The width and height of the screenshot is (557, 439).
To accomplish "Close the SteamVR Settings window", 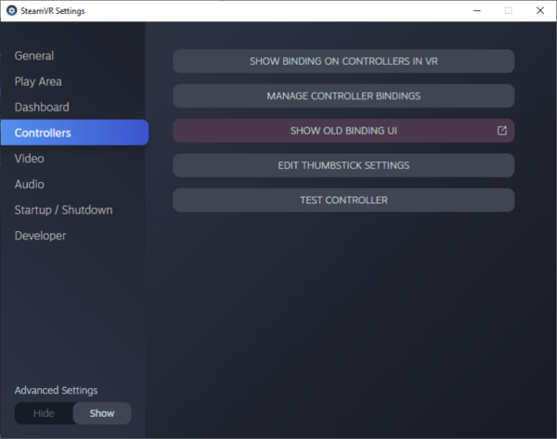I will pyautogui.click(x=540, y=10).
